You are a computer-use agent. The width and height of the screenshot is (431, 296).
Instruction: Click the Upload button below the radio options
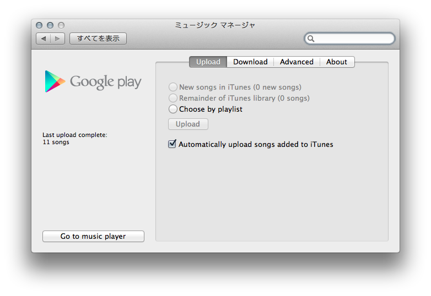(188, 124)
